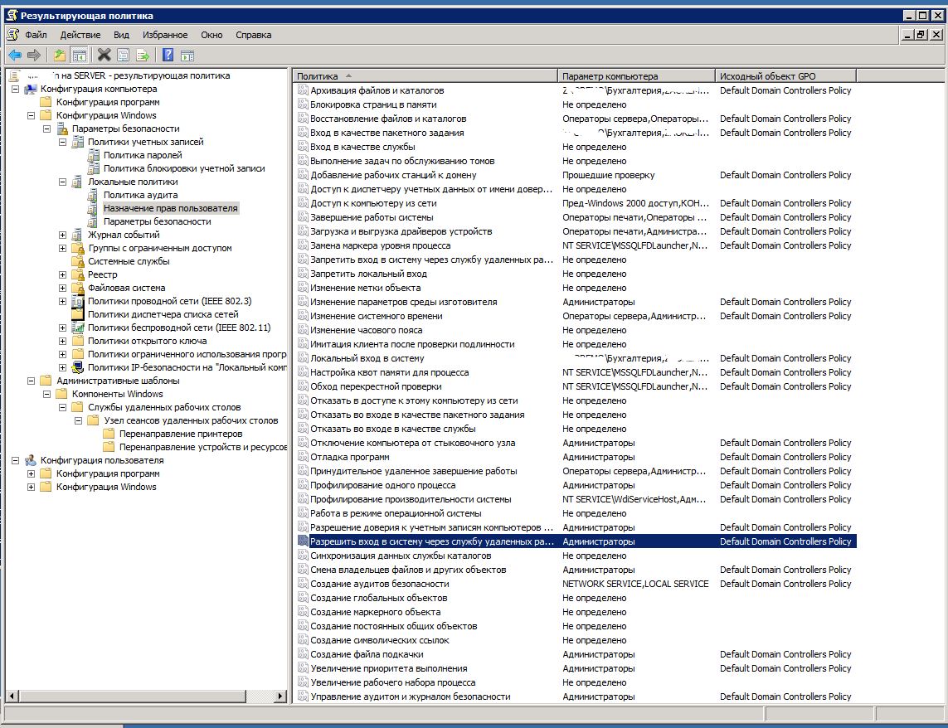Click the Export list toolbar icon
This screenshot has width=948, height=728.
tap(143, 55)
